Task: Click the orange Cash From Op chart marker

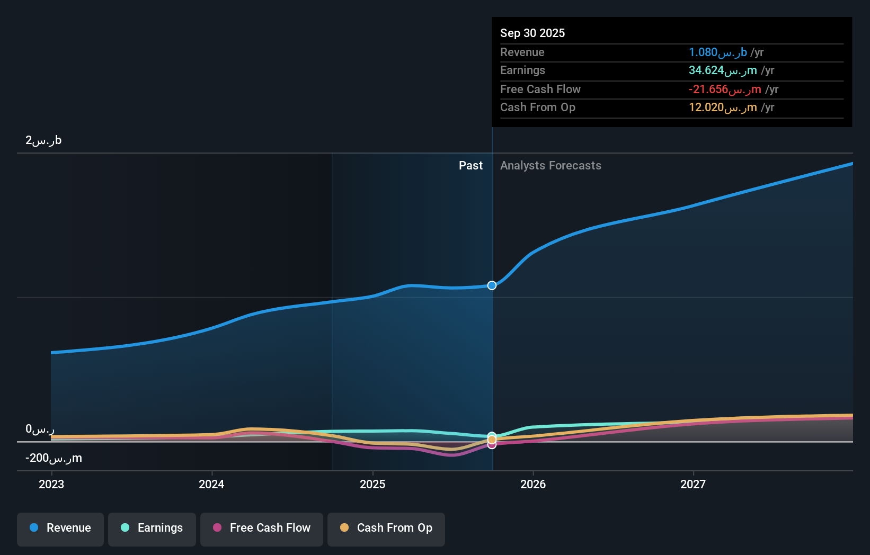Action: [492, 440]
